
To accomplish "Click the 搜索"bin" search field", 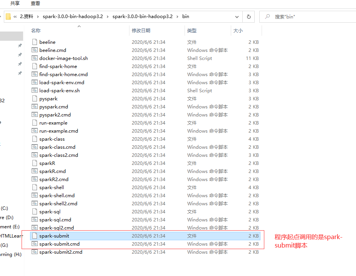I will (307, 17).
